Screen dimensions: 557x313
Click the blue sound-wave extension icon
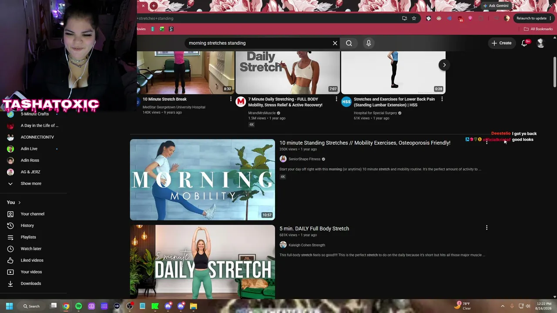tap(450, 18)
